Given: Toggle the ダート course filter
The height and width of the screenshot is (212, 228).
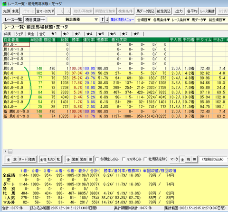Looking at the screenshot, I should point(23,159).
